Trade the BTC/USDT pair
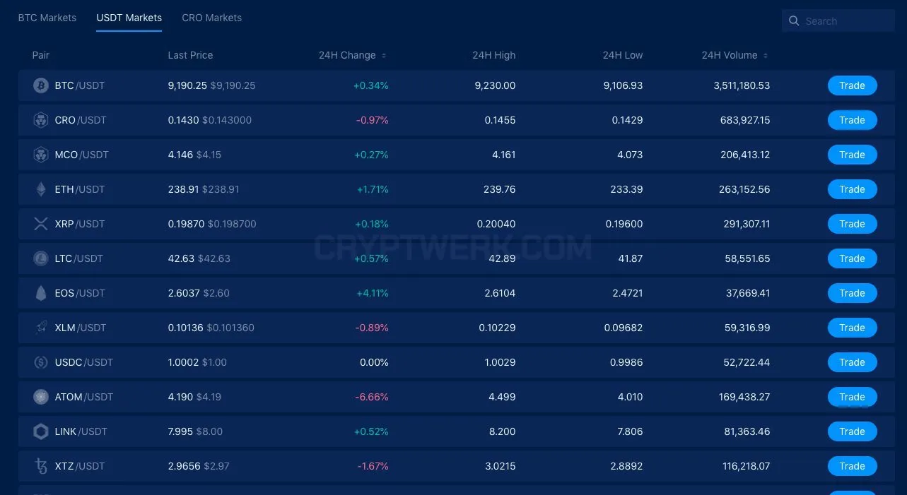Viewport: 907px width, 495px height. click(x=852, y=85)
